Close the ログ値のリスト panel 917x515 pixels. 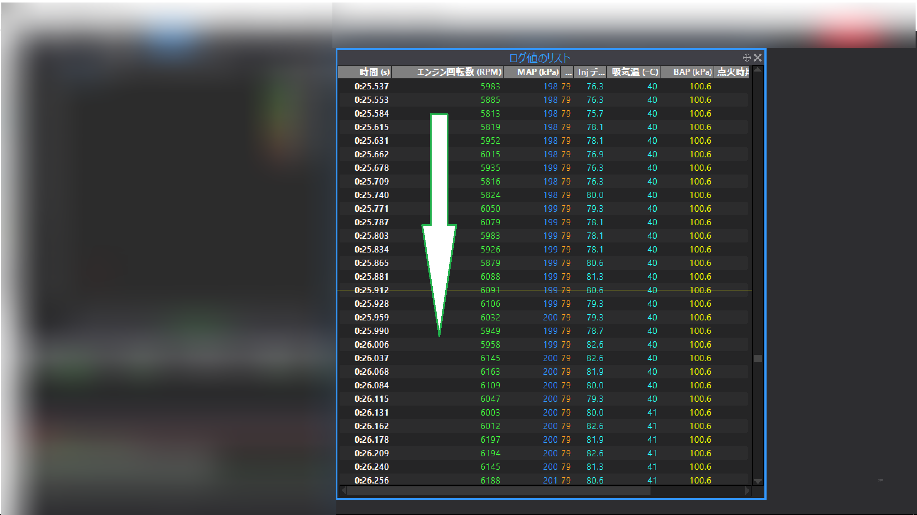[x=757, y=58]
